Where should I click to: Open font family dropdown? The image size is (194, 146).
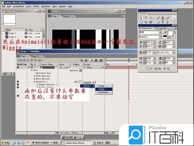160,32
